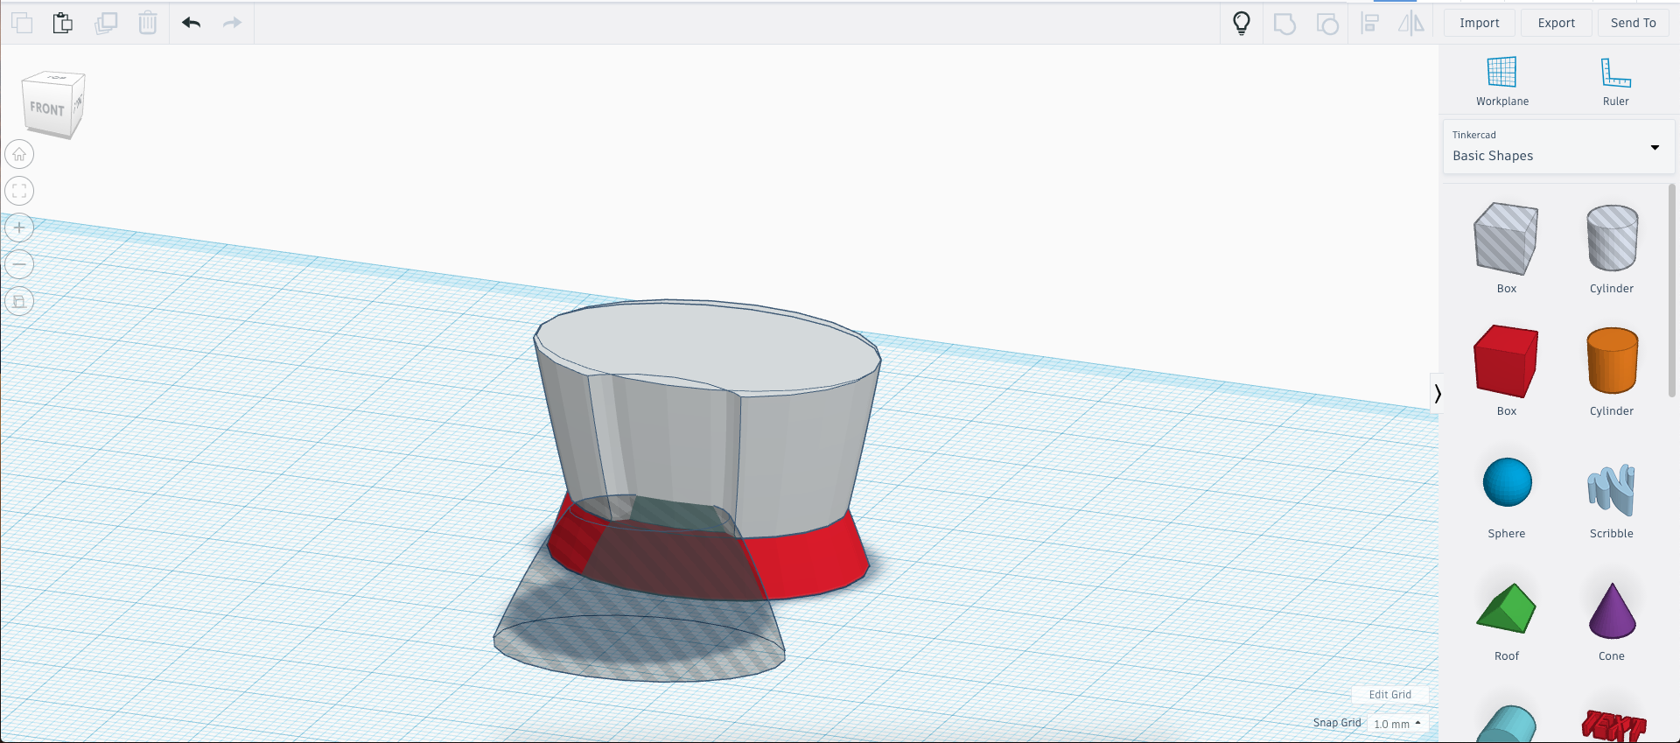
Task: Choose the striped hole Cylinder shape
Action: pyautogui.click(x=1612, y=238)
